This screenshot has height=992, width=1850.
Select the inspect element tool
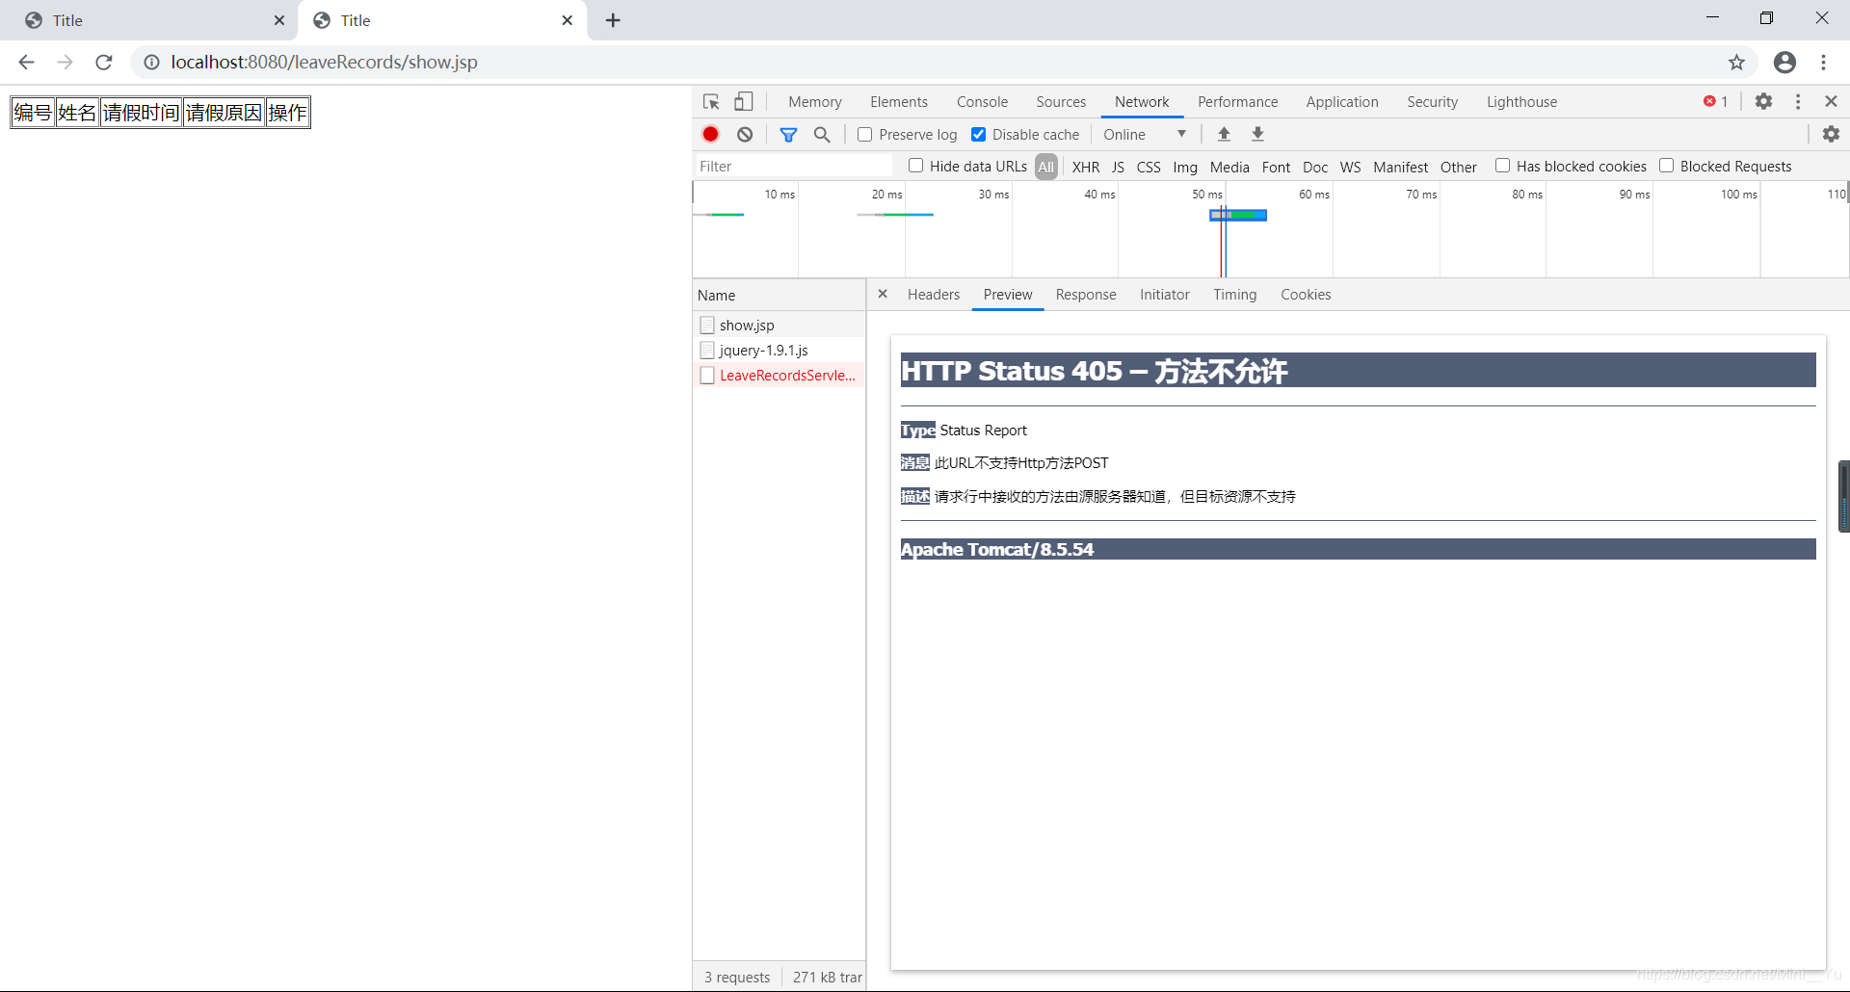pos(710,101)
